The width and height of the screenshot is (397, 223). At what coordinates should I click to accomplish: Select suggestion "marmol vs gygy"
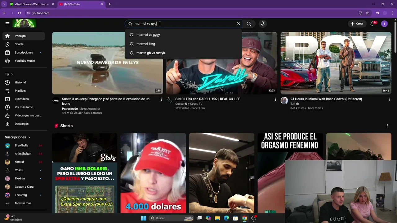tap(183, 35)
